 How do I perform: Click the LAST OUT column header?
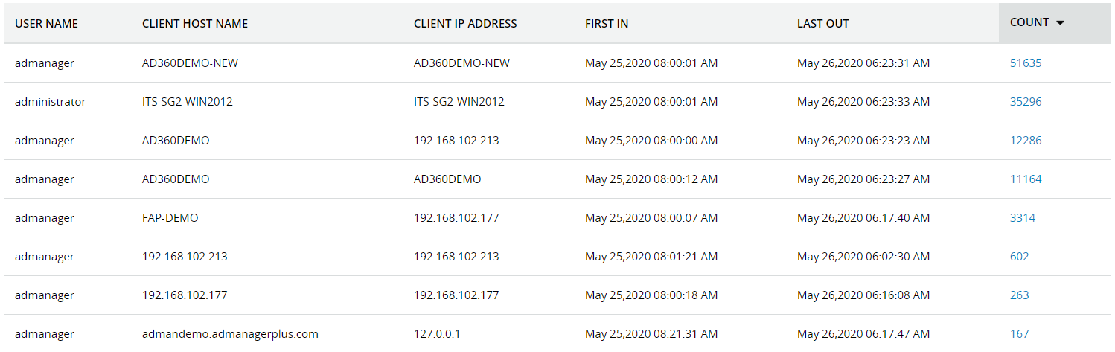[x=822, y=24]
